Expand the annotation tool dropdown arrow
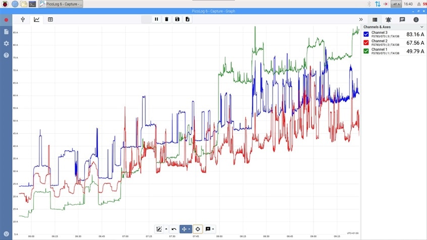The height and width of the screenshot is (240, 427). click(213, 229)
